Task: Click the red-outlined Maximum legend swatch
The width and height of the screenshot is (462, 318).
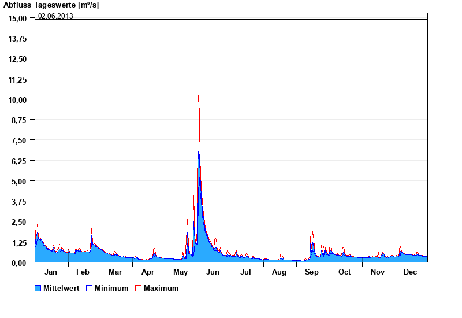Action: (138, 288)
